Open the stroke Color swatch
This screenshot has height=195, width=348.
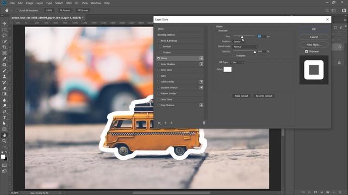pyautogui.click(x=227, y=69)
